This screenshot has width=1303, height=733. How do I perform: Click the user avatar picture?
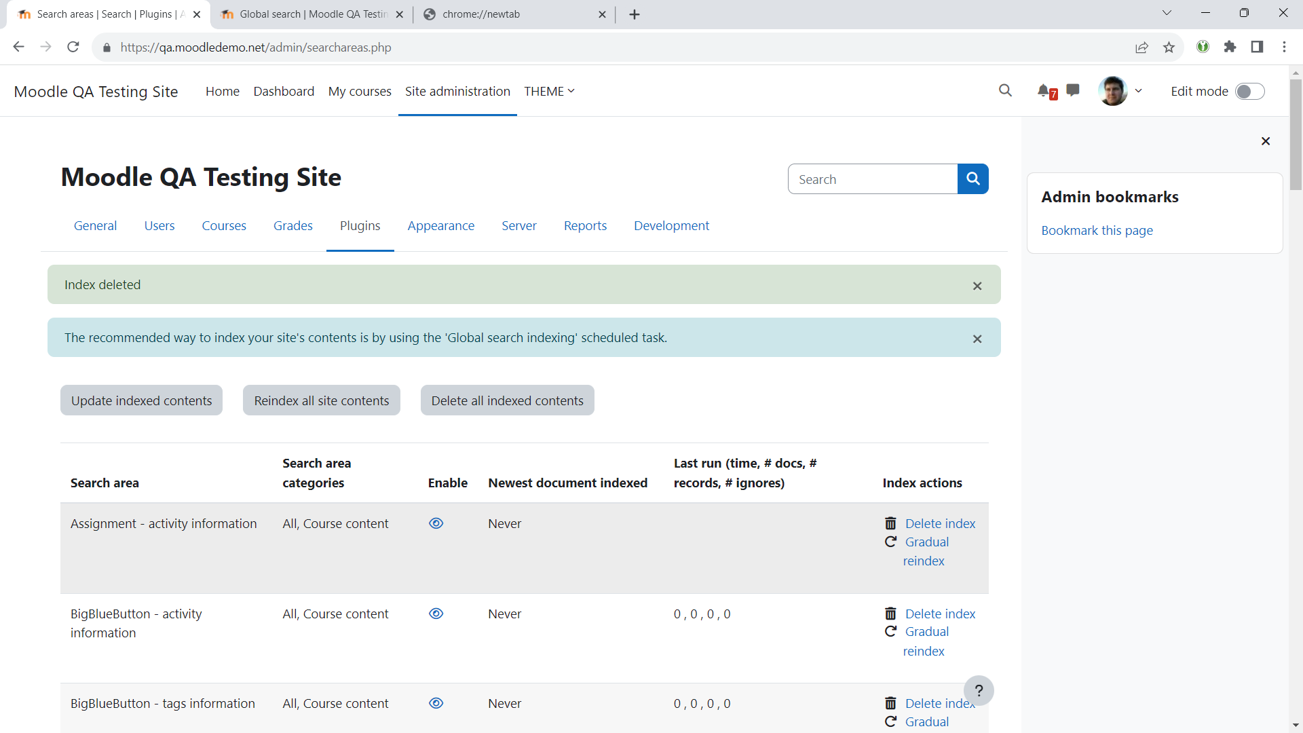pyautogui.click(x=1113, y=91)
